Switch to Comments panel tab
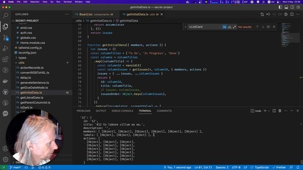This screenshot has height=170, width=303. click(x=164, y=111)
